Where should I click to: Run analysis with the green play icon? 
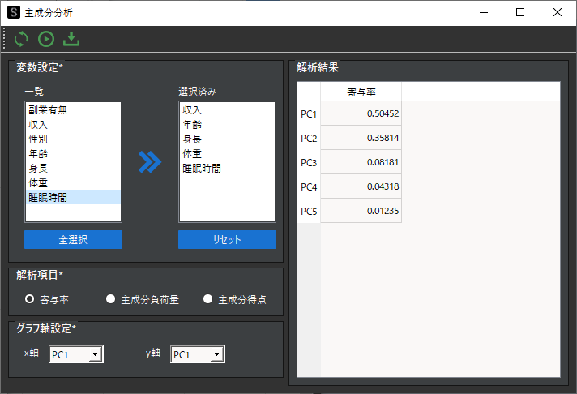46,39
